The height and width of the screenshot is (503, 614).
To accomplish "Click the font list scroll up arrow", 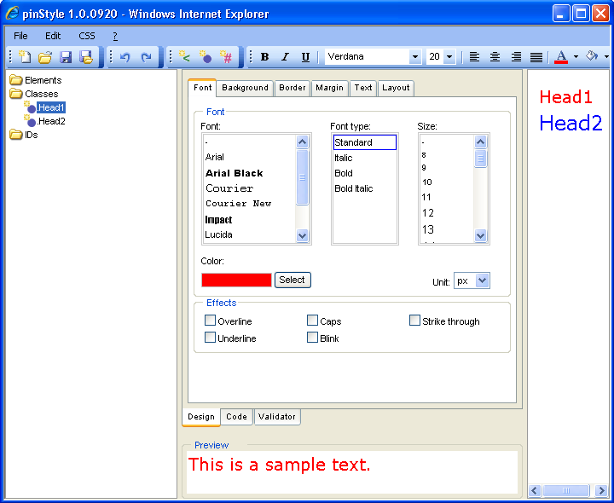I will point(302,142).
